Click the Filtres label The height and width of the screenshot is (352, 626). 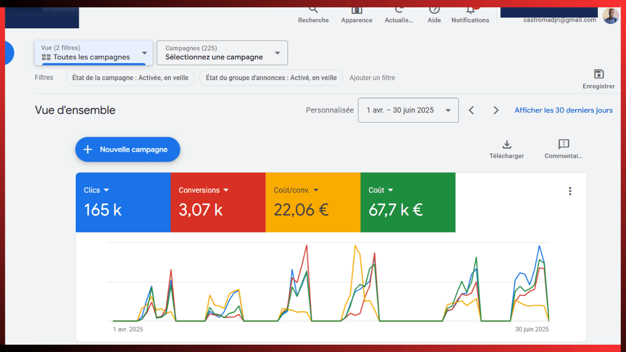click(x=44, y=77)
